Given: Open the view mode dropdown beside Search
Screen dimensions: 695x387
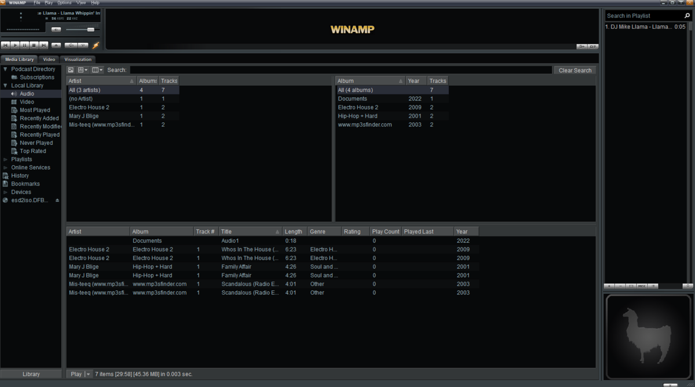Looking at the screenshot, I should 82,70.
